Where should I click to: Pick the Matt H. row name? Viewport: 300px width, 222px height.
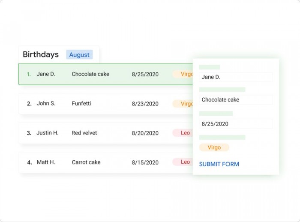tap(46, 162)
